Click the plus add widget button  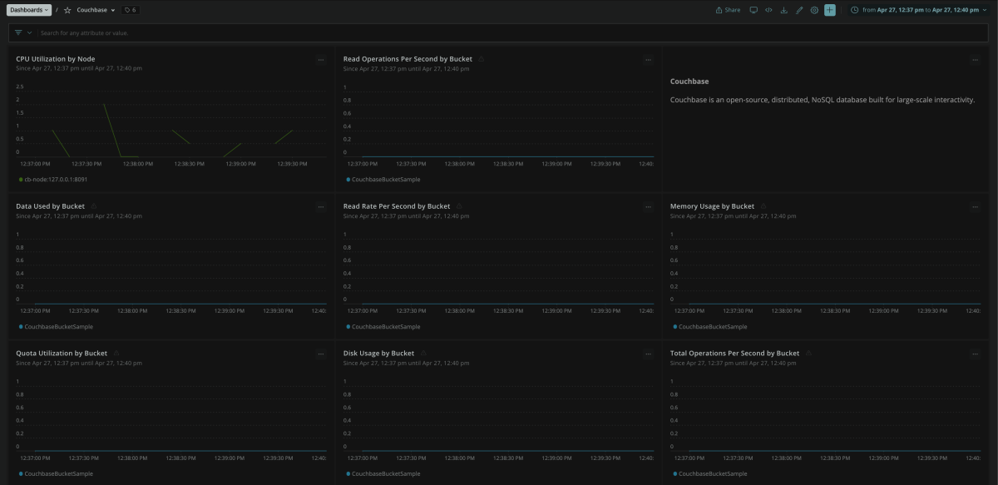pyautogui.click(x=829, y=10)
